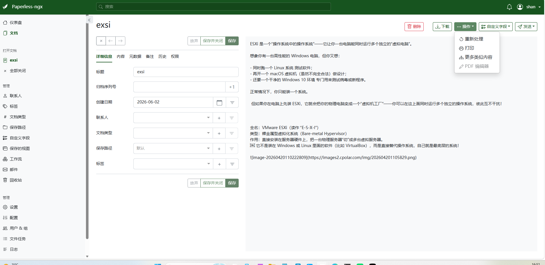Switch to the 备注 tab

tap(150, 56)
